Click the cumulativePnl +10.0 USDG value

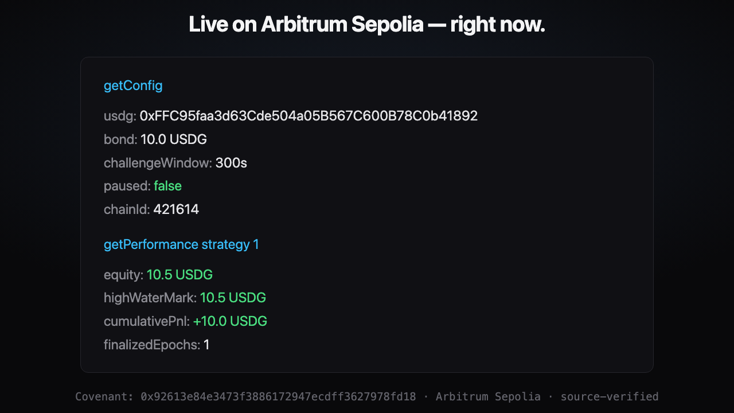click(230, 321)
